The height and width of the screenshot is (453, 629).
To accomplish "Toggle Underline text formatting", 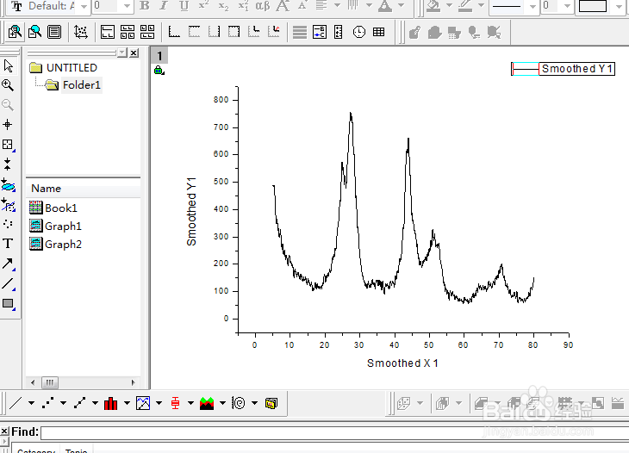I will tap(184, 6).
